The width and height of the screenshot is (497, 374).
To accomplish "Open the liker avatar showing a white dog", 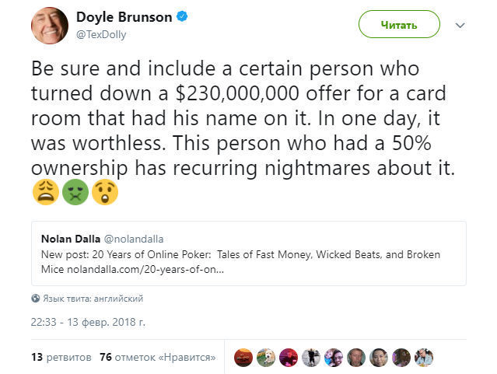I will pyautogui.click(x=266, y=357).
